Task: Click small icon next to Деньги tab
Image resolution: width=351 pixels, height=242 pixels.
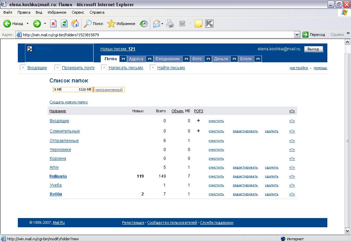Action: pos(234,59)
